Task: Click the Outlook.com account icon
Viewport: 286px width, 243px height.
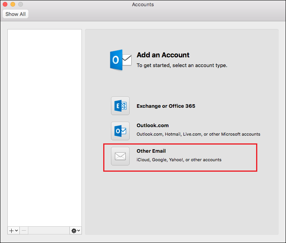Action: pyautogui.click(x=120, y=131)
